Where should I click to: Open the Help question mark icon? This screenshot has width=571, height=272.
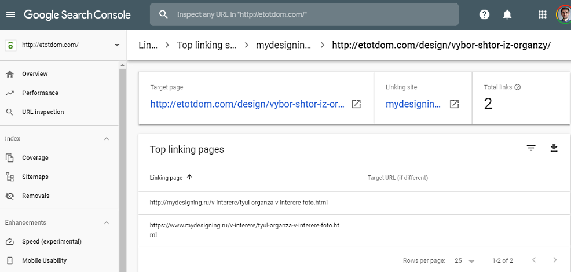pos(484,14)
